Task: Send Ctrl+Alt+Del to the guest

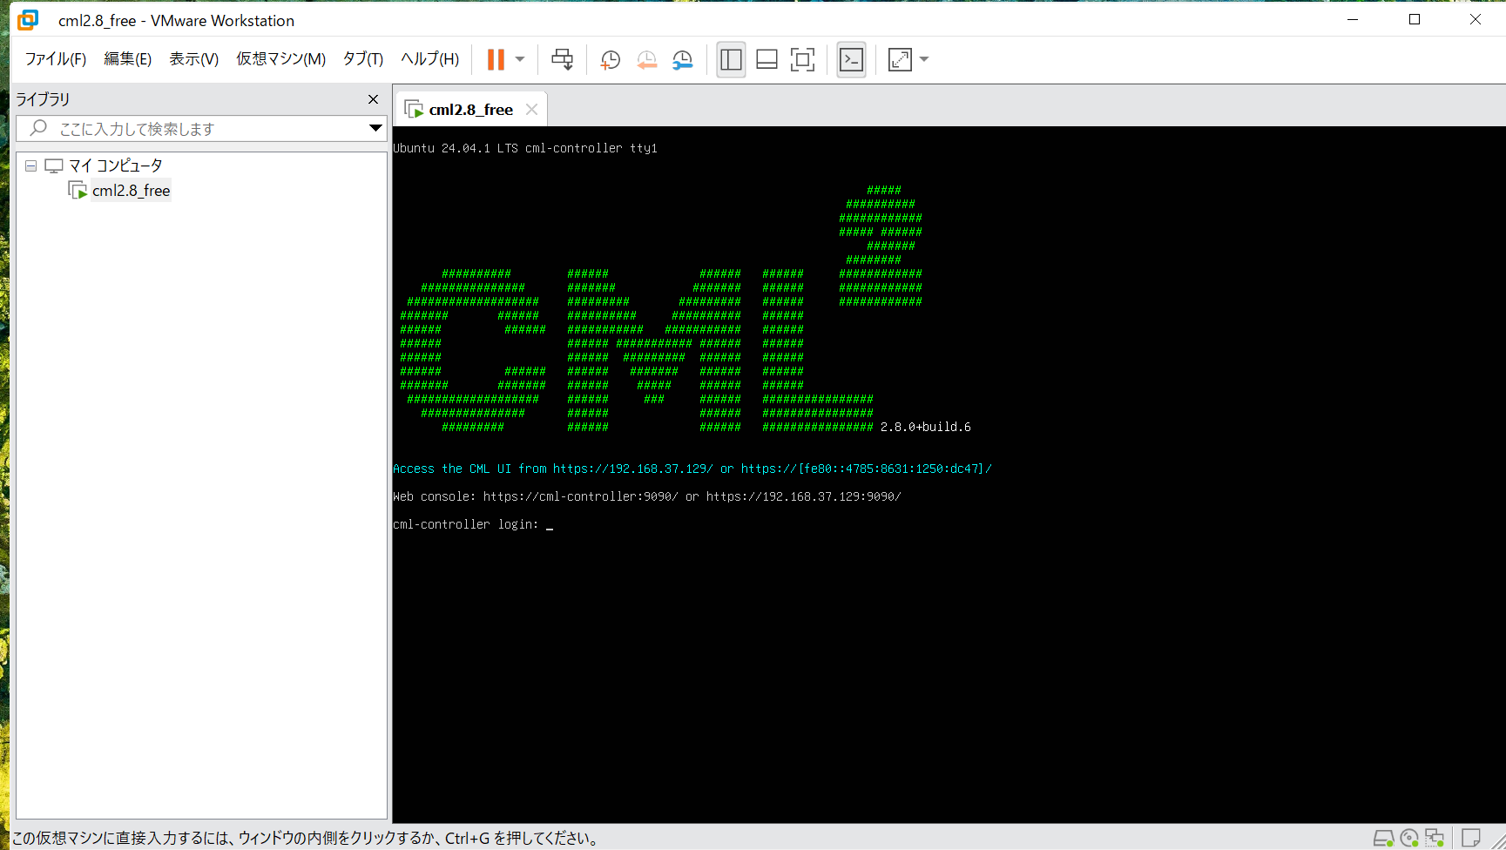Action: point(562,59)
